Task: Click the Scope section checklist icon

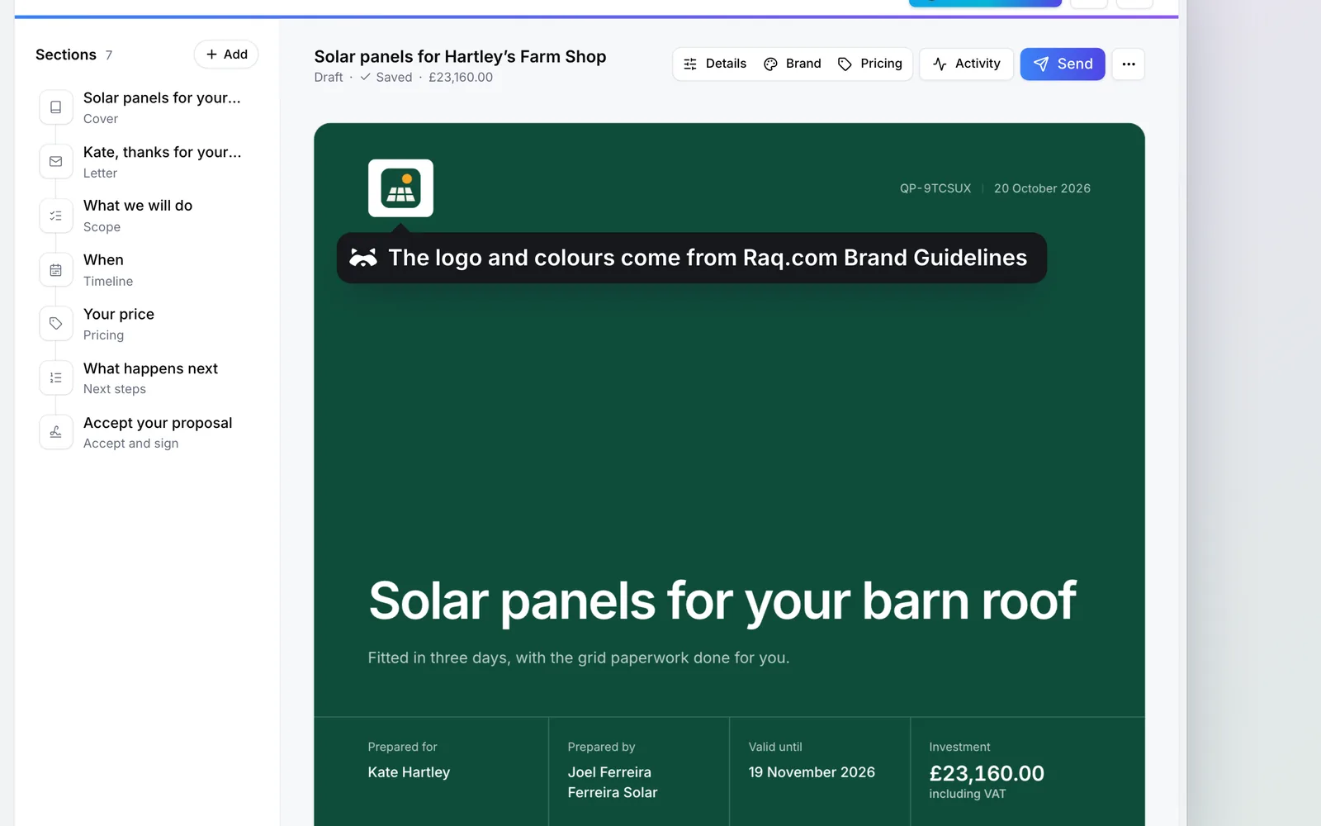Action: pos(56,216)
